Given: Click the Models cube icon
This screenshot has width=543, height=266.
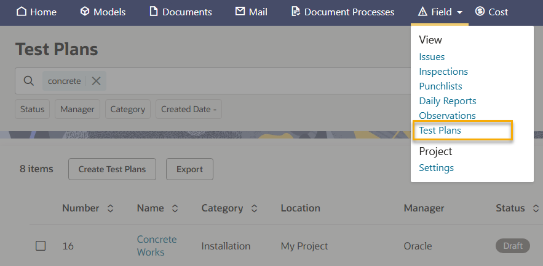Looking at the screenshot, I should pos(85,12).
